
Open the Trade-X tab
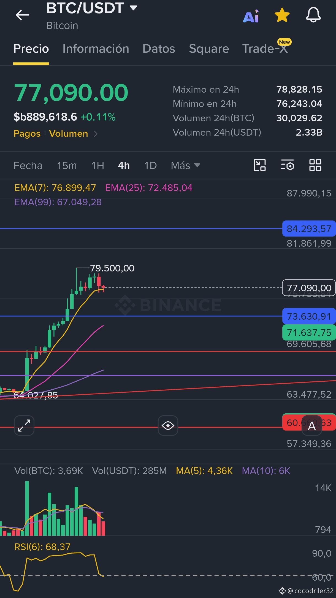coord(265,49)
